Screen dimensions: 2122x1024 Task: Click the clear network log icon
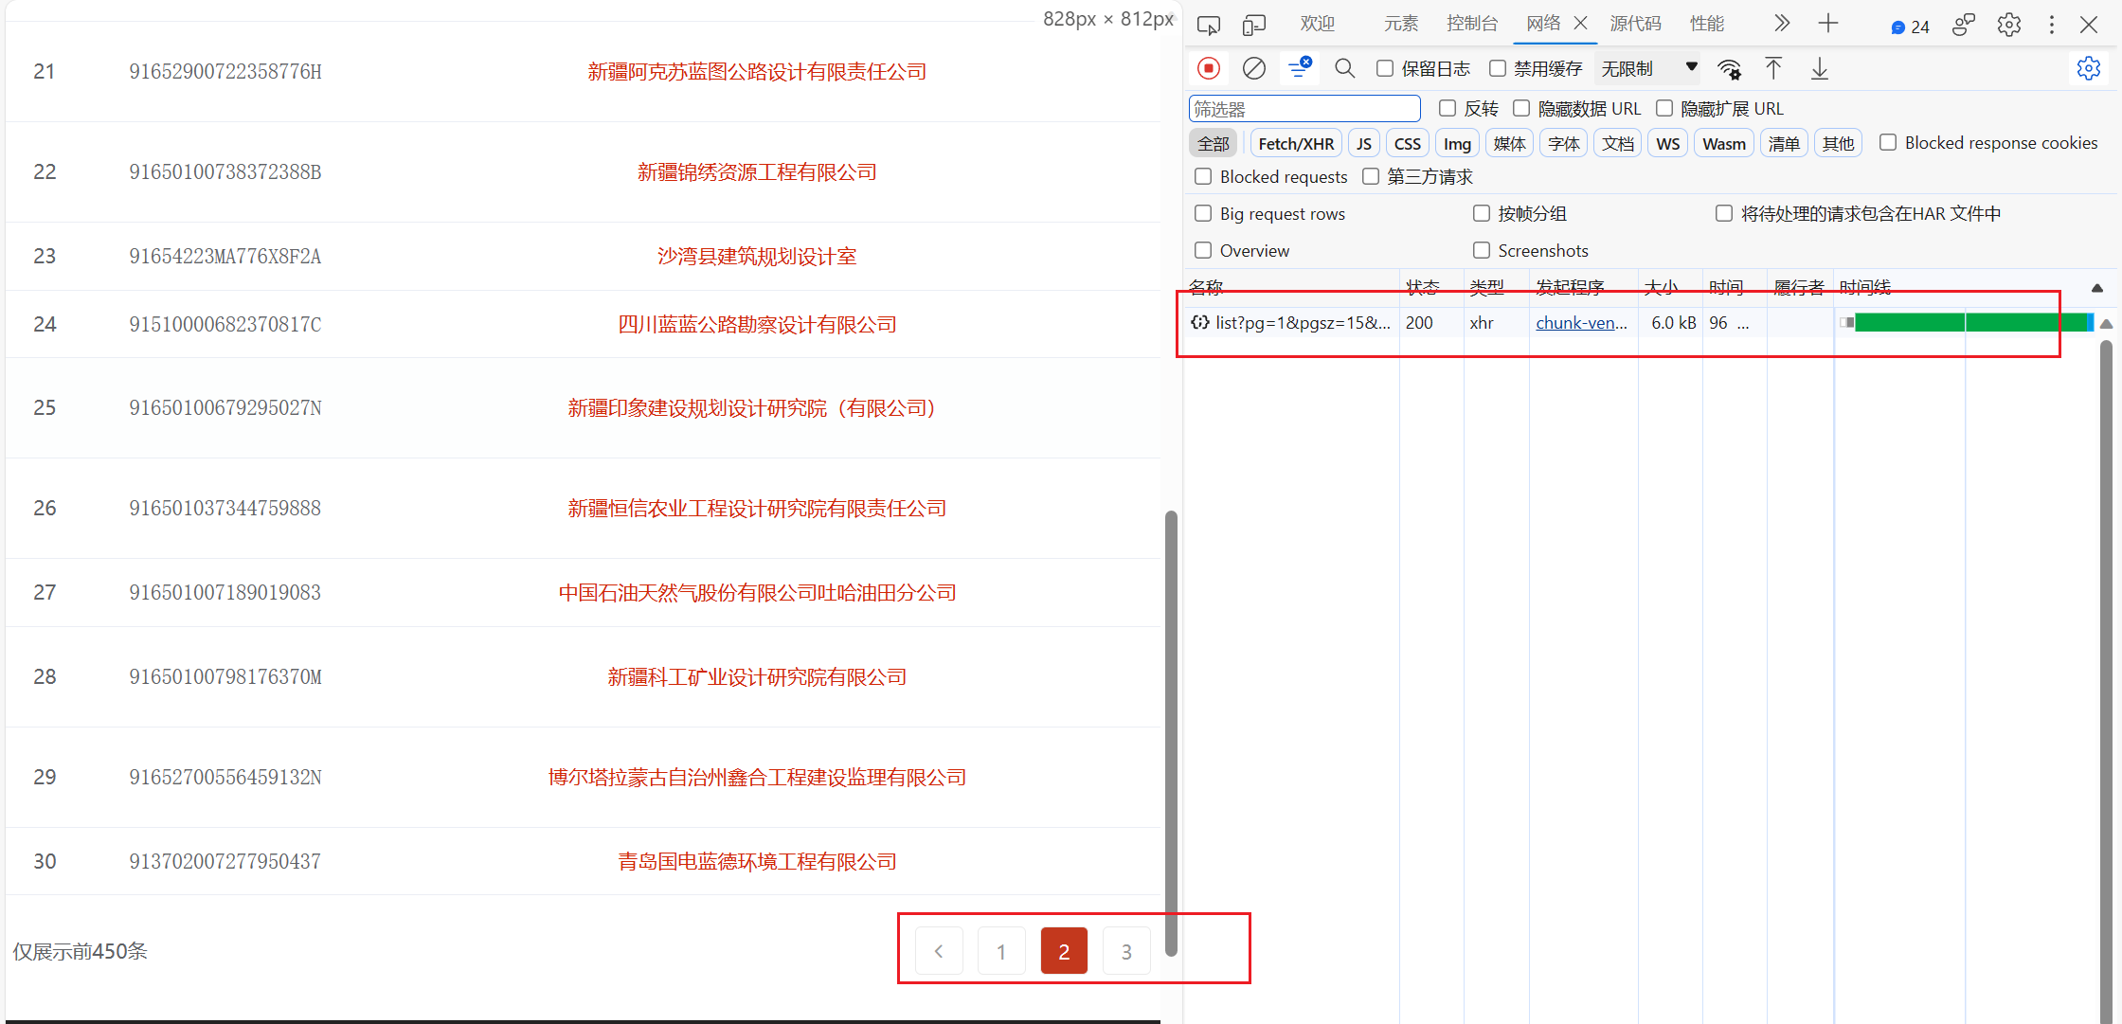pyautogui.click(x=1253, y=68)
